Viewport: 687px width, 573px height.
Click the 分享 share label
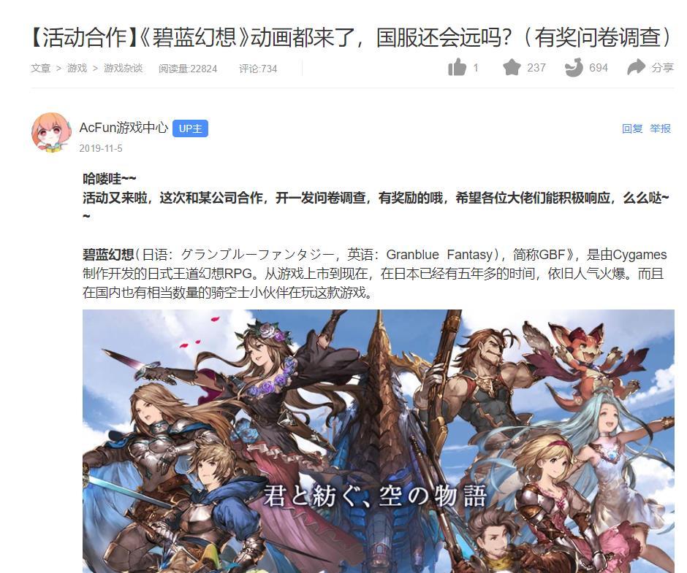[x=662, y=67]
